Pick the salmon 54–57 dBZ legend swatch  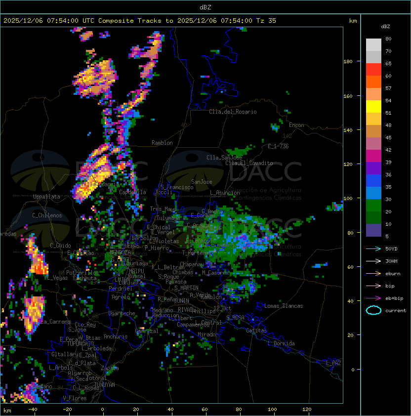point(373,94)
